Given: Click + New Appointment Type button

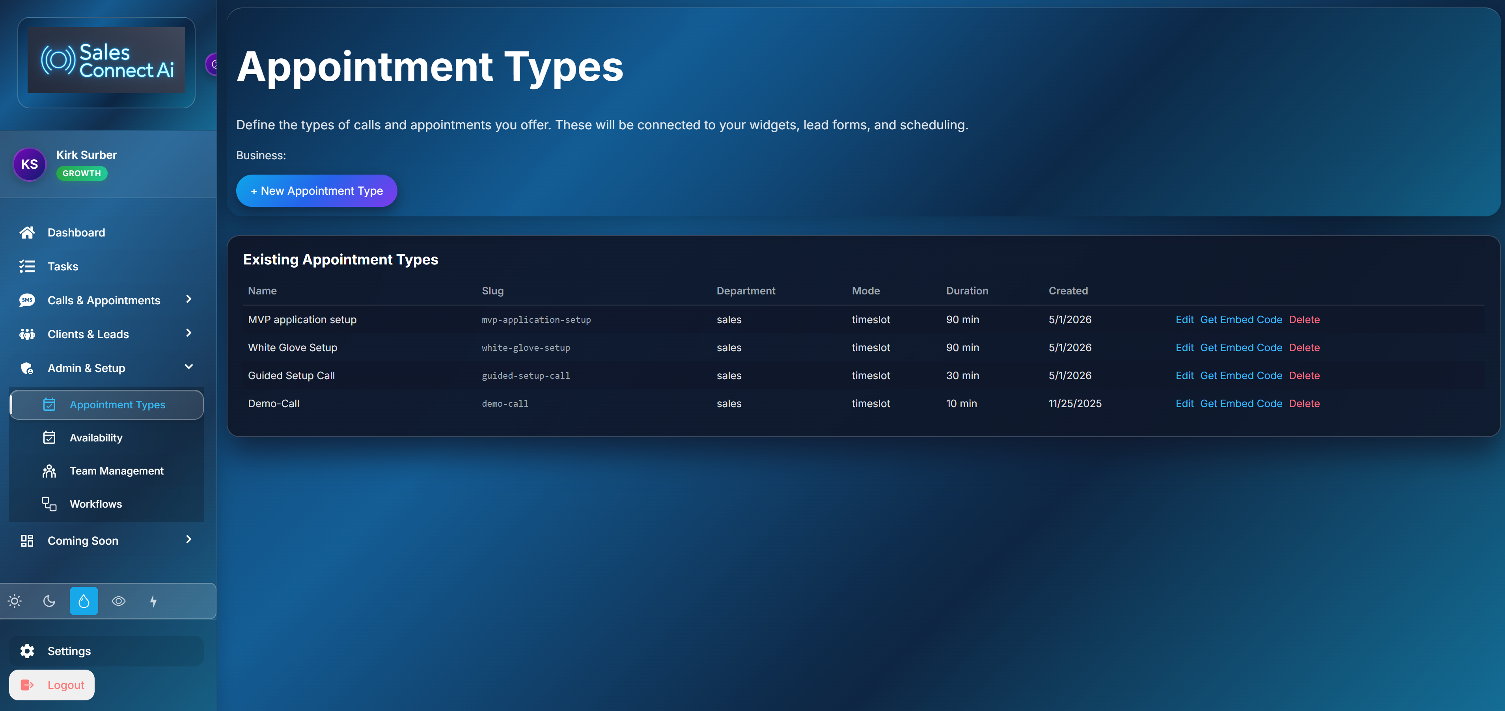Looking at the screenshot, I should tap(317, 190).
